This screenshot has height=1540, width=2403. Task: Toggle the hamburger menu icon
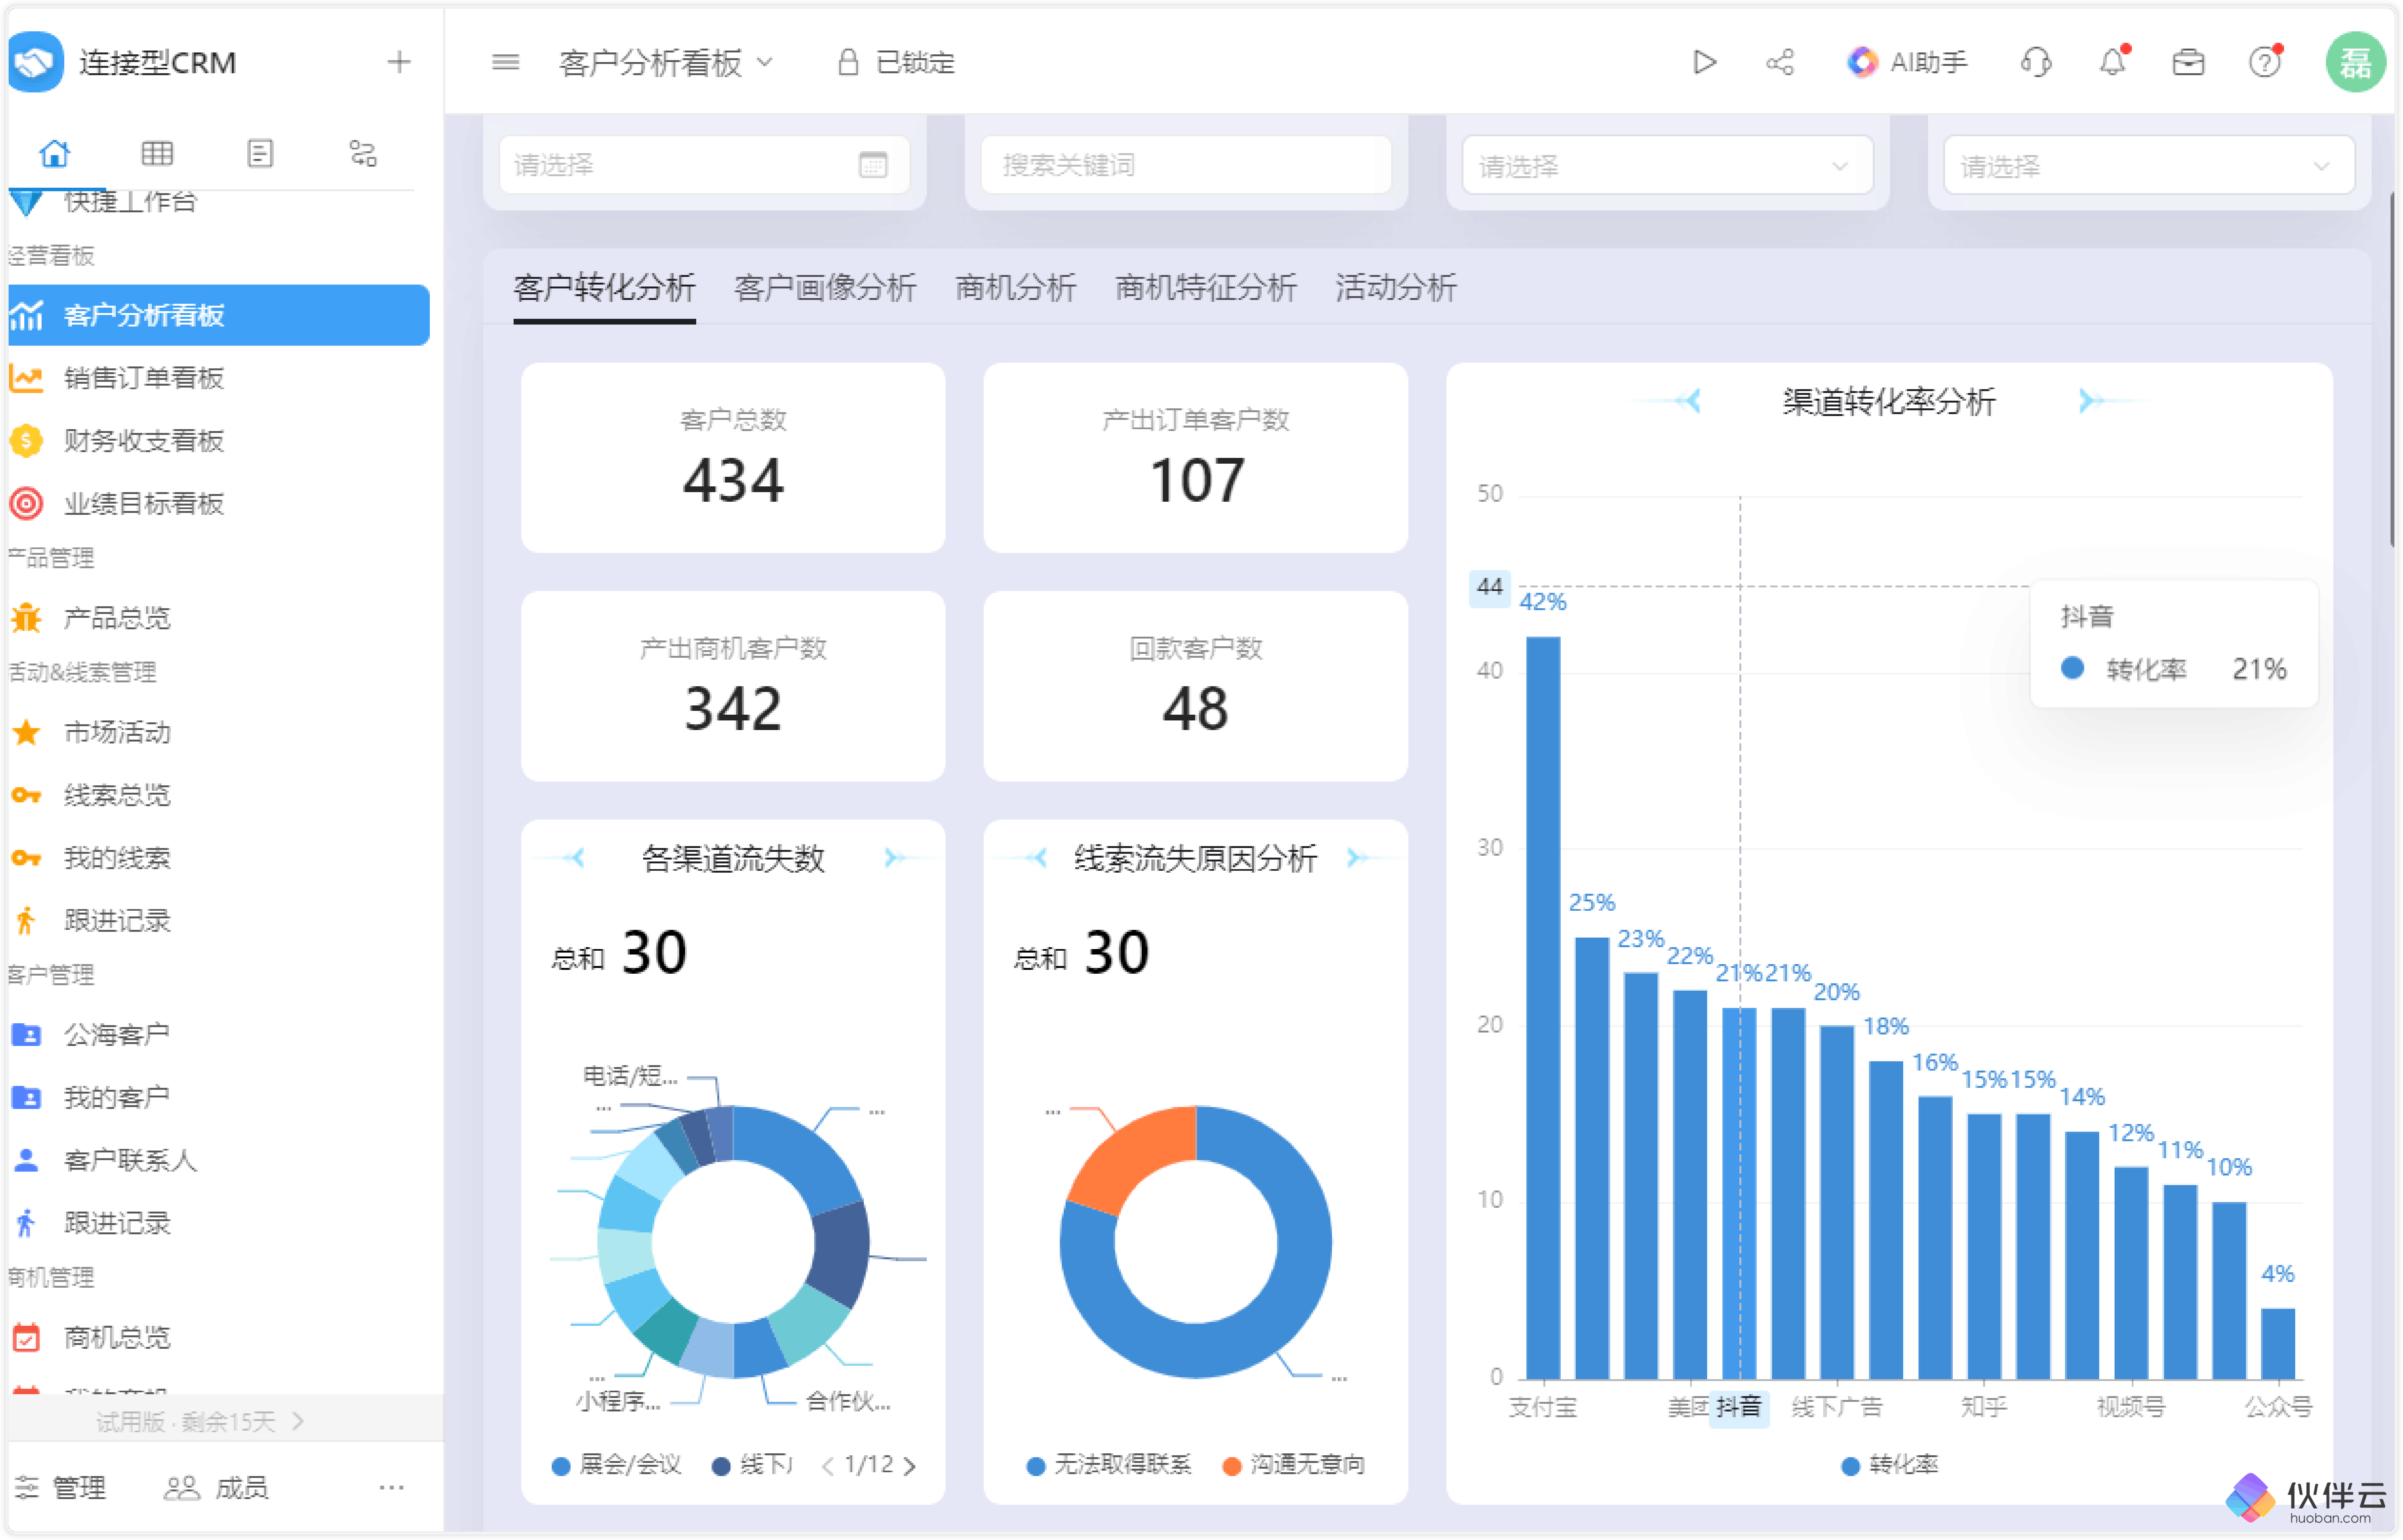506,62
